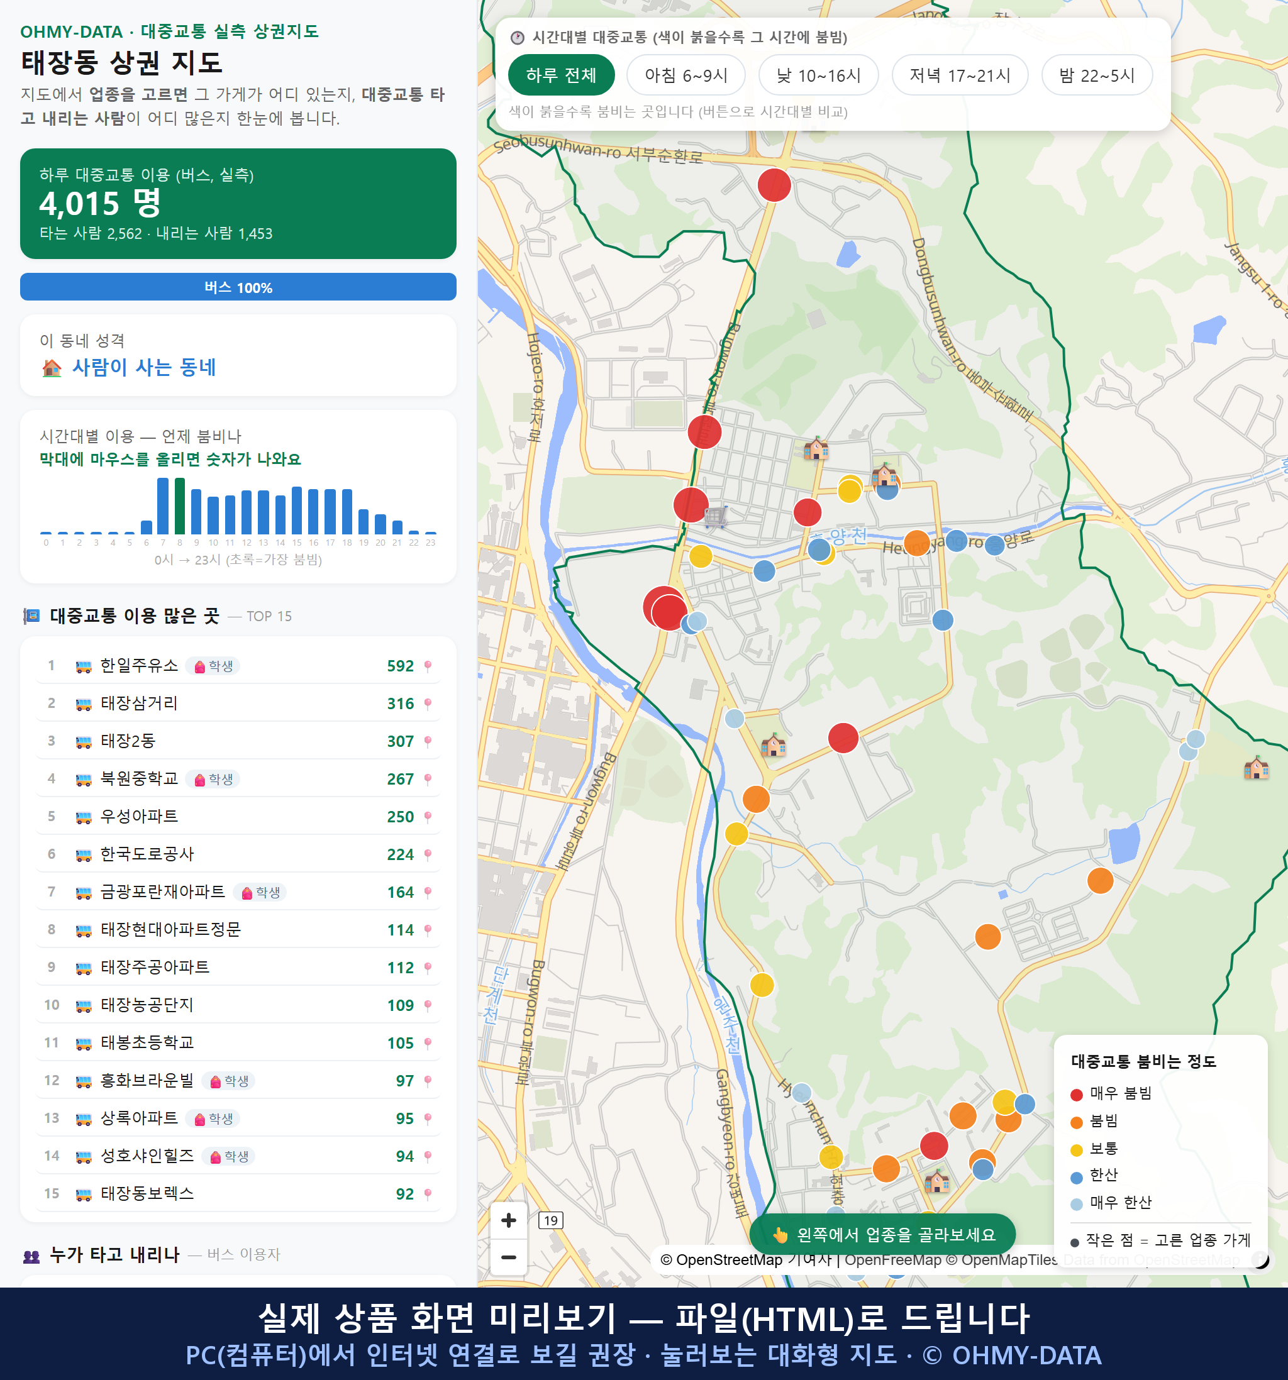Switch to 아침 6~9시 time filter
The height and width of the screenshot is (1380, 1288).
(686, 75)
